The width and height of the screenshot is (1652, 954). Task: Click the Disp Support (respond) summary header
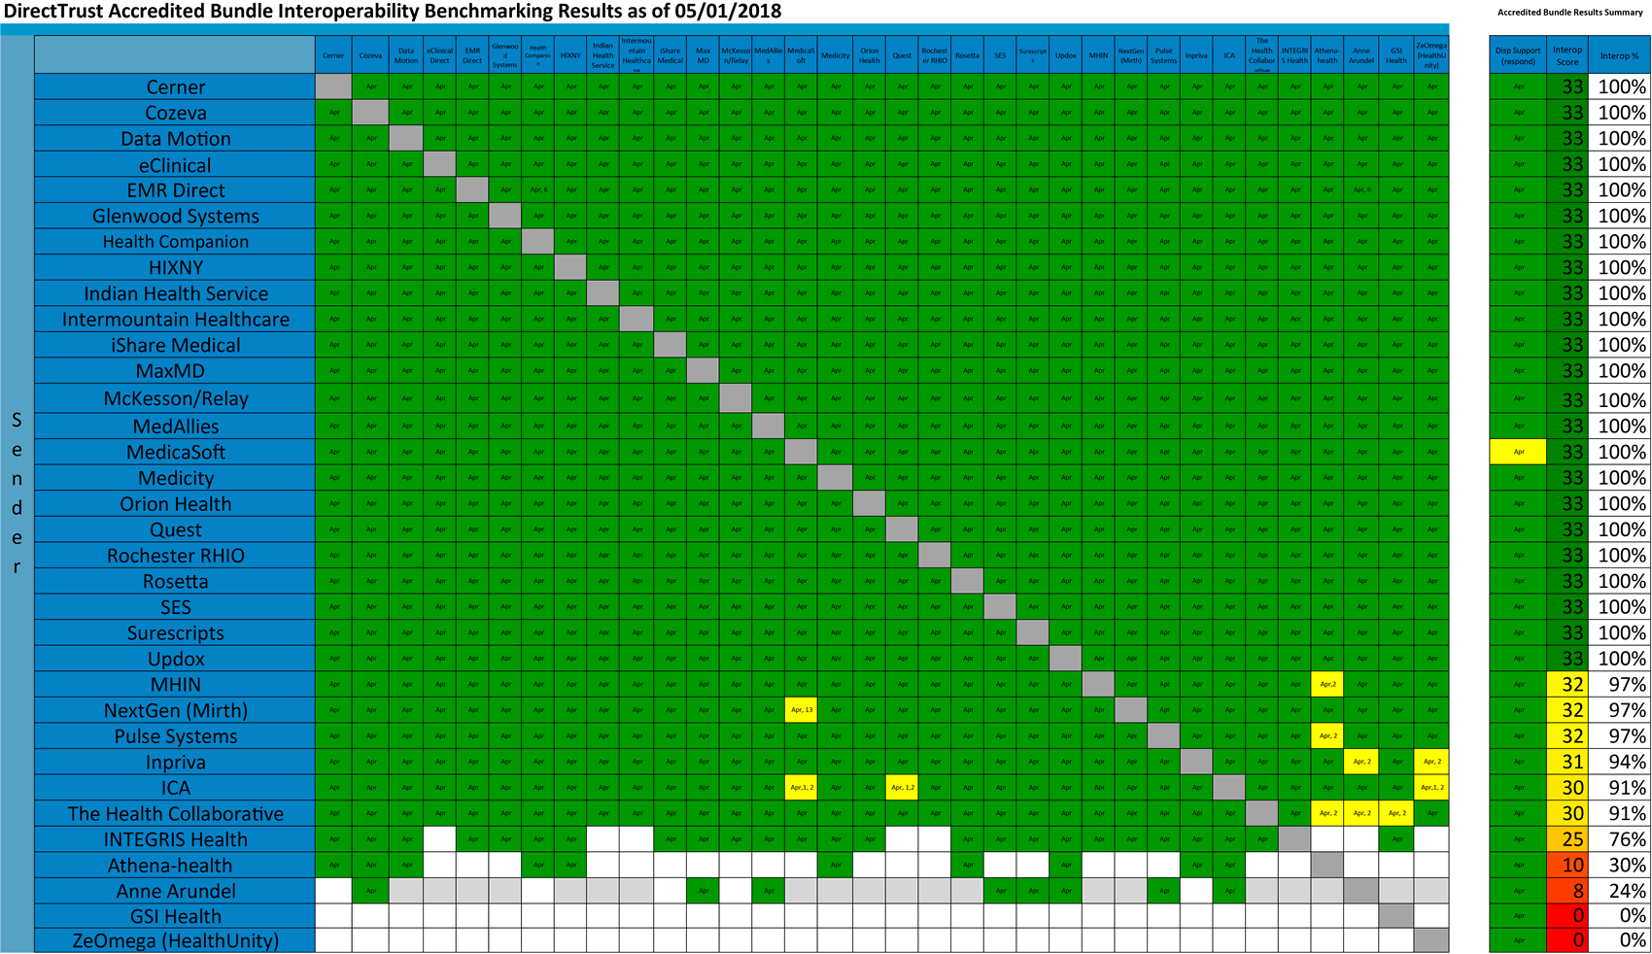coord(1518,55)
